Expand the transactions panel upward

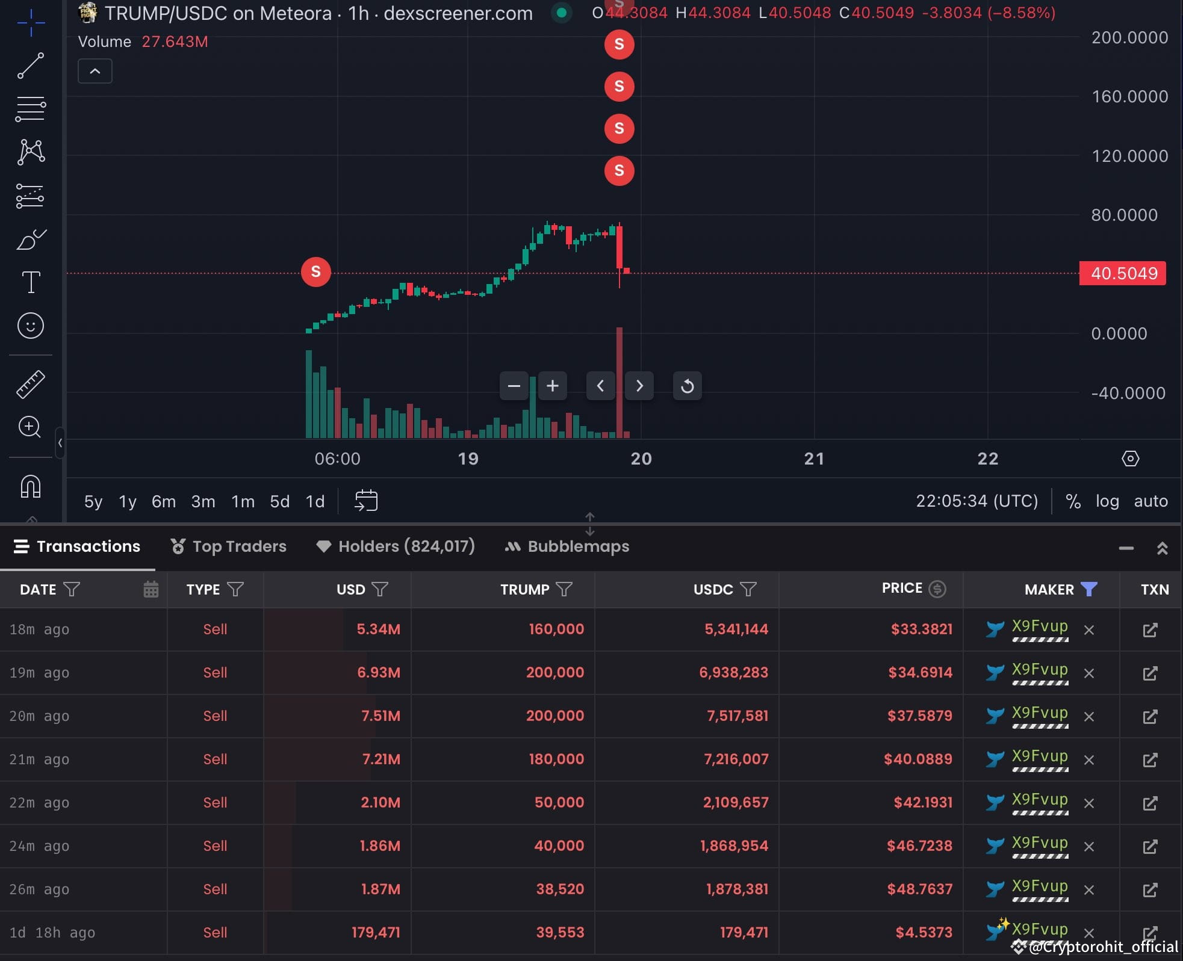click(1162, 548)
